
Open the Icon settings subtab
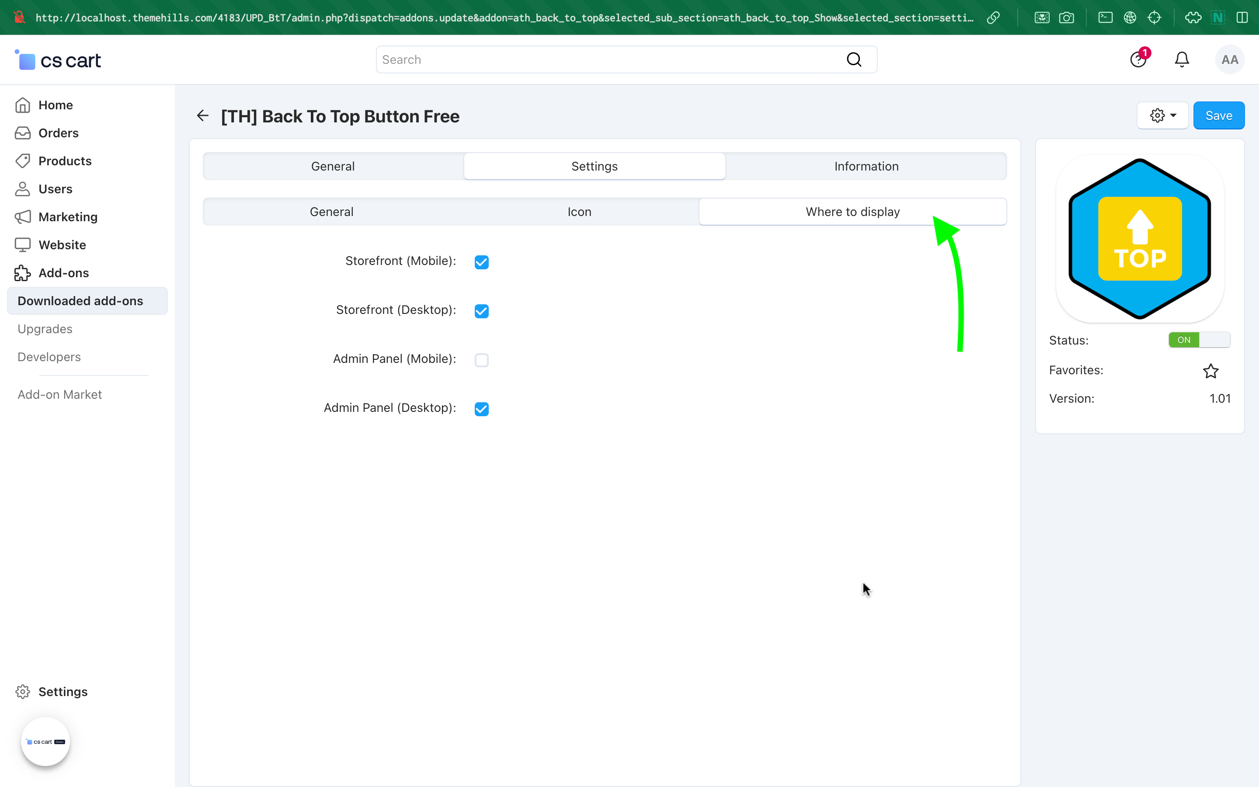point(579,211)
